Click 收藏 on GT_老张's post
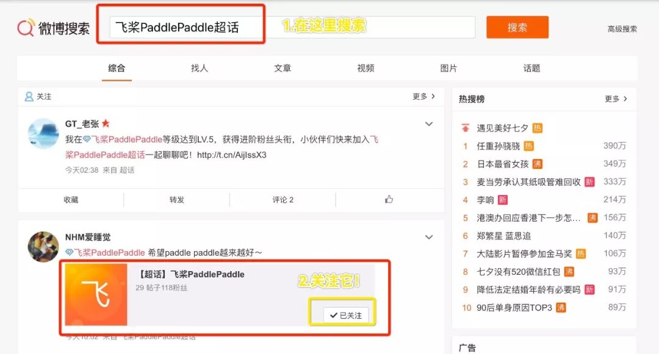The image size is (659, 354). pos(71,200)
